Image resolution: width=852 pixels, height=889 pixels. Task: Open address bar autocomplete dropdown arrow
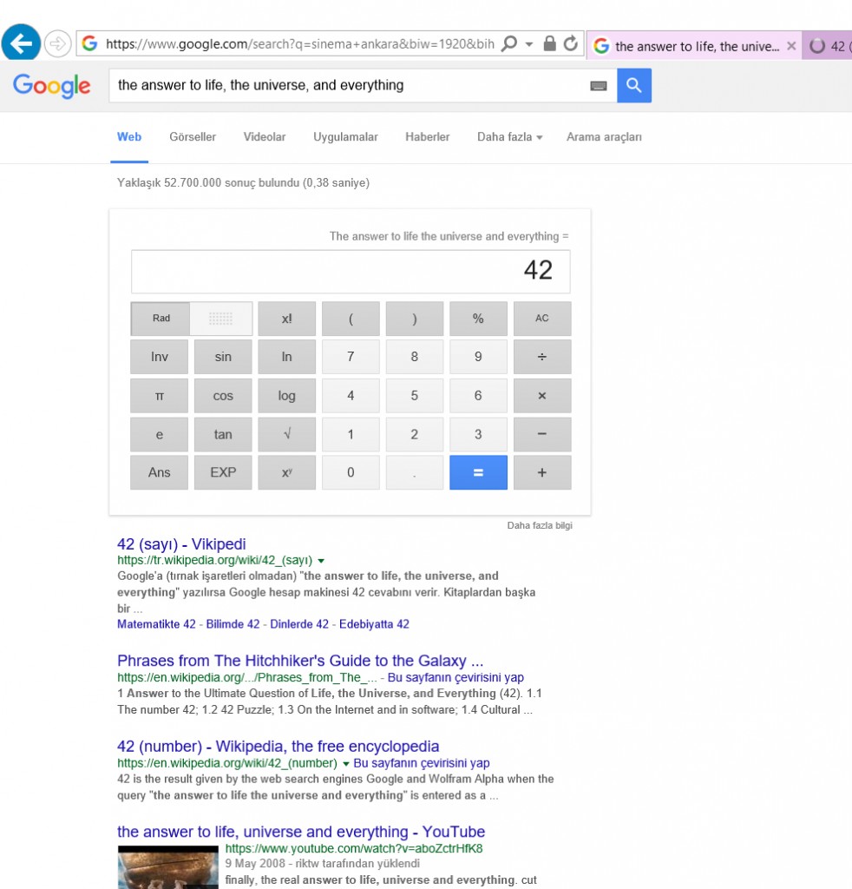click(x=529, y=44)
